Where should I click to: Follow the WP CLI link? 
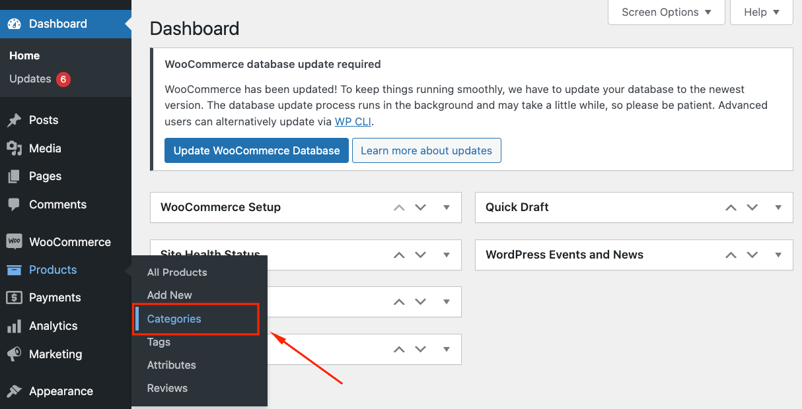[x=353, y=122]
